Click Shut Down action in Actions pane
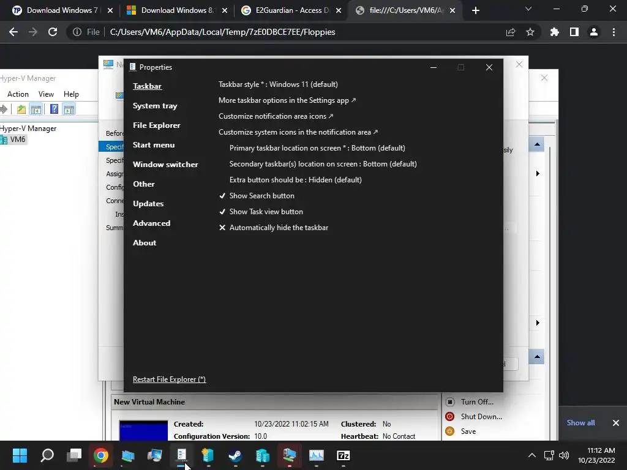The image size is (627, 470). (x=481, y=416)
